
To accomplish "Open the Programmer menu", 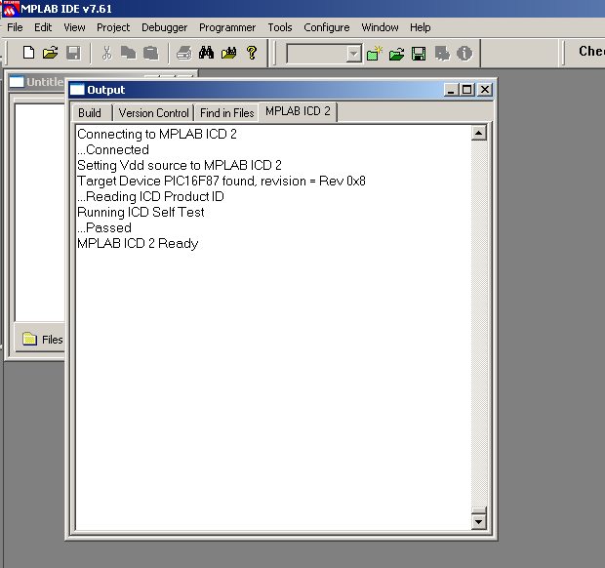I will point(226,27).
